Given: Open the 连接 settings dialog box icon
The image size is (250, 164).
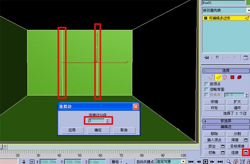Looking at the screenshot, I should (246, 153).
